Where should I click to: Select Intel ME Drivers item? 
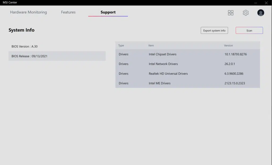pos(160,83)
